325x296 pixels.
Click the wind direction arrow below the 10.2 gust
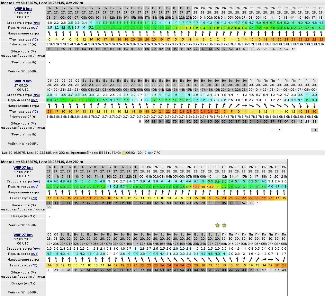coord(210,192)
